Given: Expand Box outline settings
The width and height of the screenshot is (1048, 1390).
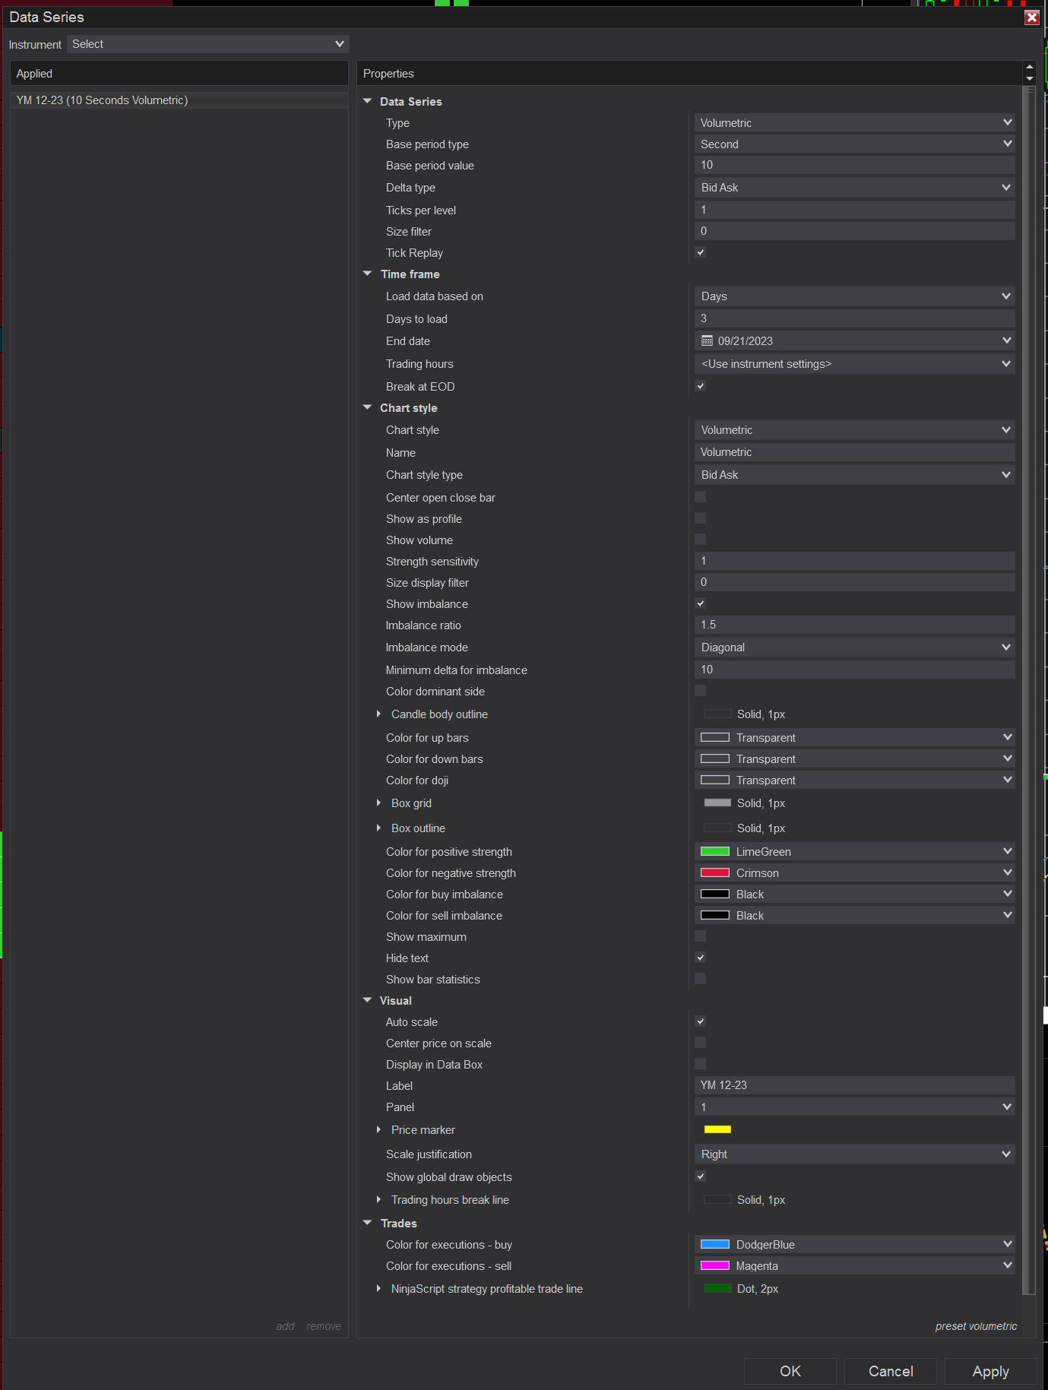Looking at the screenshot, I should (x=378, y=828).
